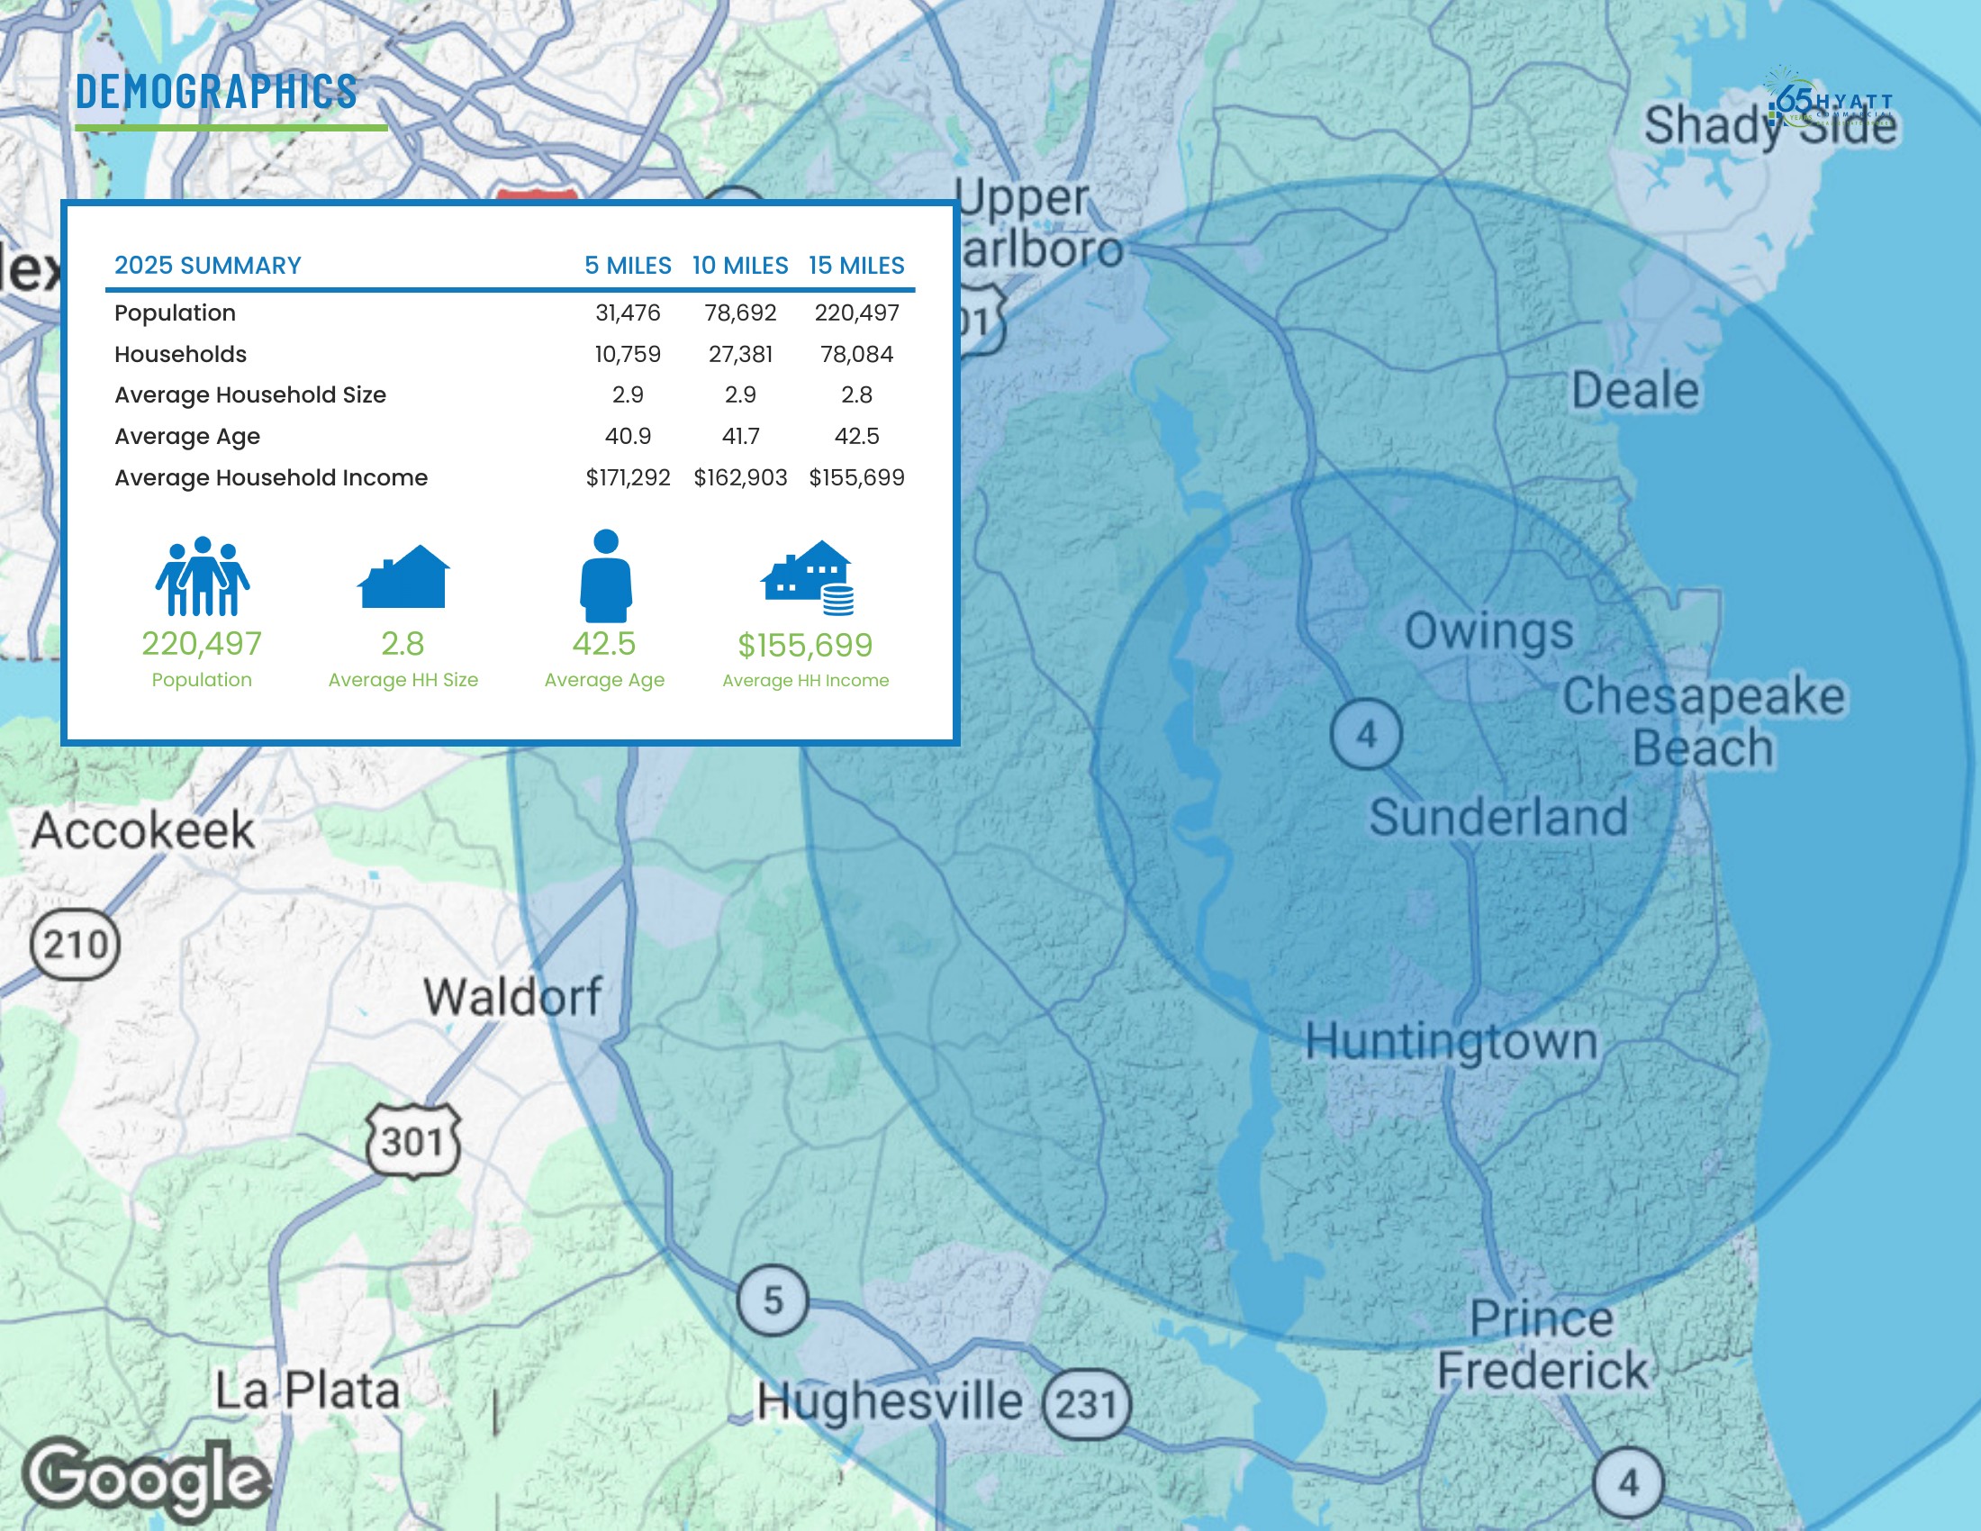Click the $171,292 income value
The image size is (1981, 1531).
tap(628, 478)
